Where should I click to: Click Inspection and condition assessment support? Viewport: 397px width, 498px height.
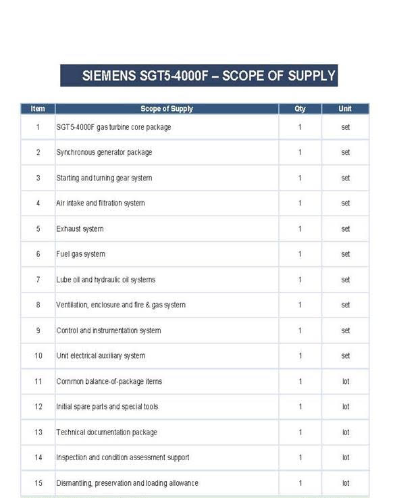(x=122, y=457)
